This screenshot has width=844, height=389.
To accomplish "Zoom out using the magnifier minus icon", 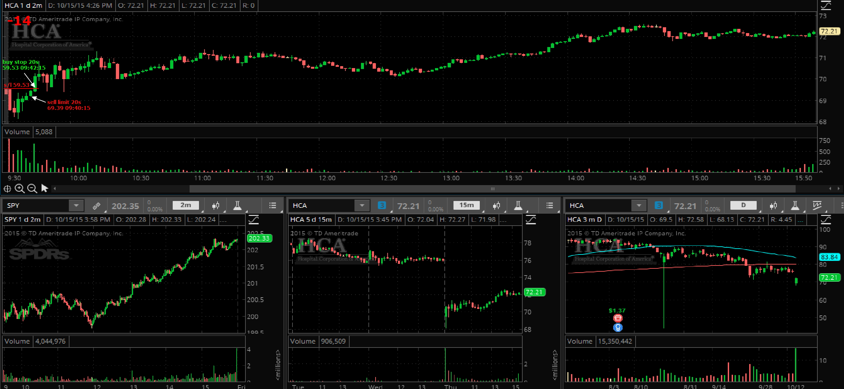I will pos(32,188).
